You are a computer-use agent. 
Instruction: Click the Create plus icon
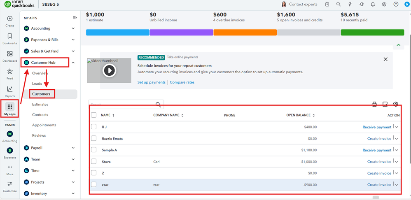[10, 19]
